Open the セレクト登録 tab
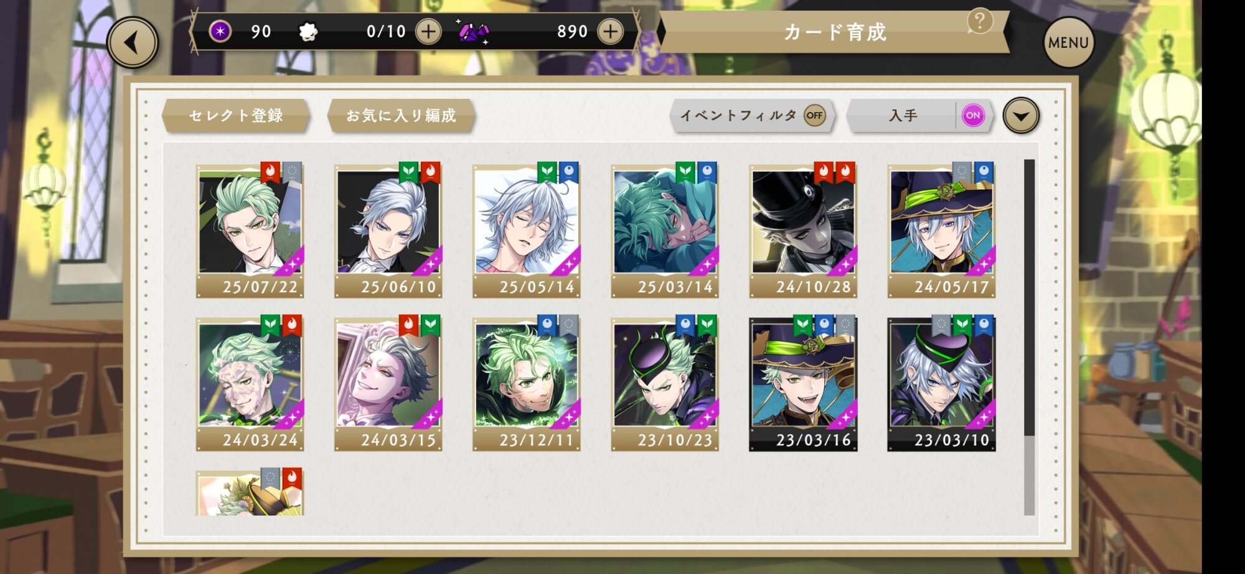Image resolution: width=1245 pixels, height=574 pixels. tap(235, 116)
